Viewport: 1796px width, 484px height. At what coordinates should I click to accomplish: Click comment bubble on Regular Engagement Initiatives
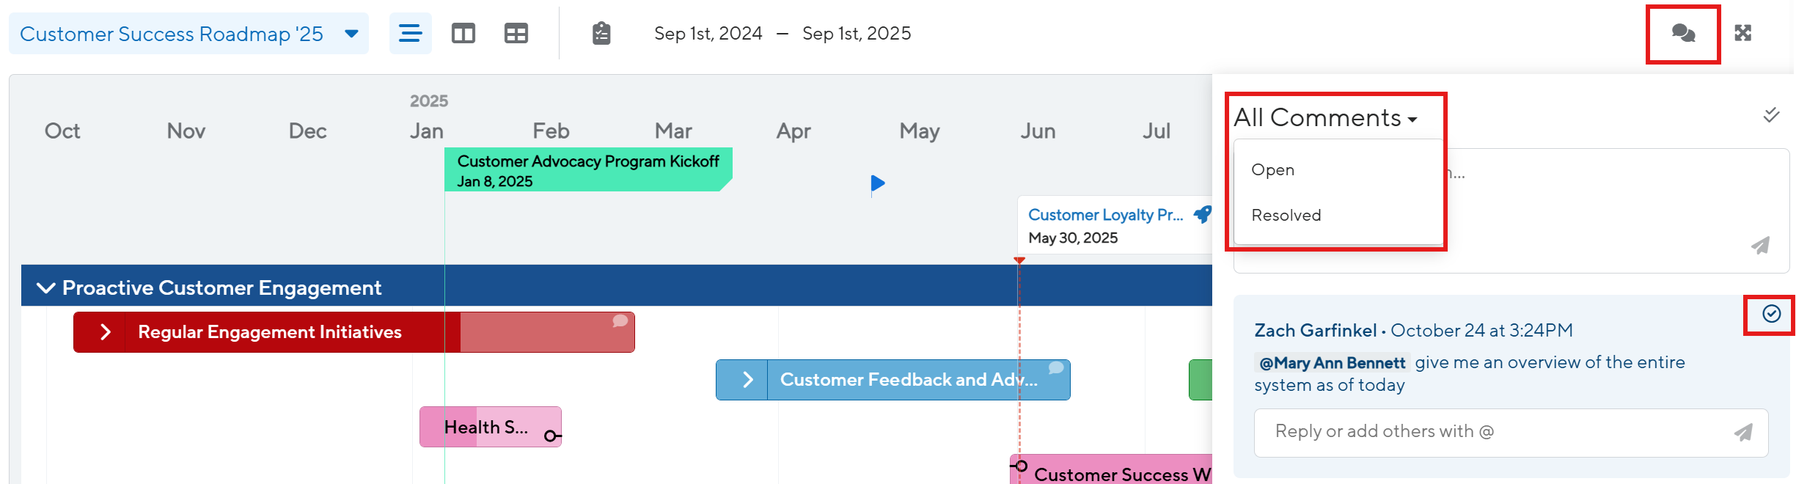click(620, 321)
